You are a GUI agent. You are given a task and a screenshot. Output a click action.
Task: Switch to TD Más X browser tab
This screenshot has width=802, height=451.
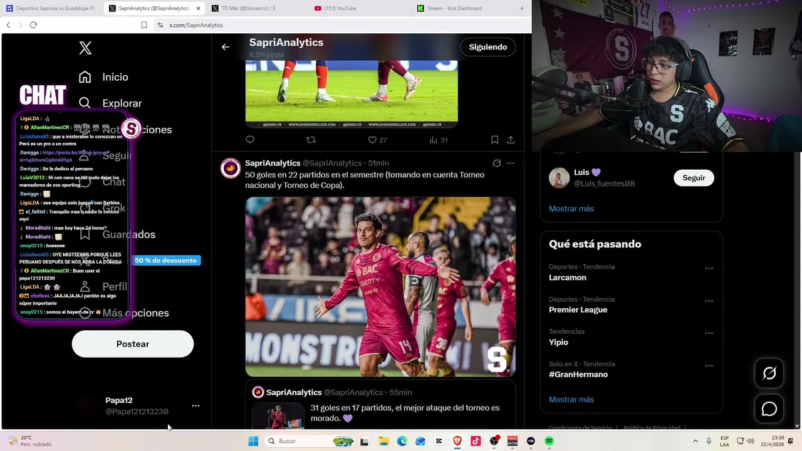point(256,8)
